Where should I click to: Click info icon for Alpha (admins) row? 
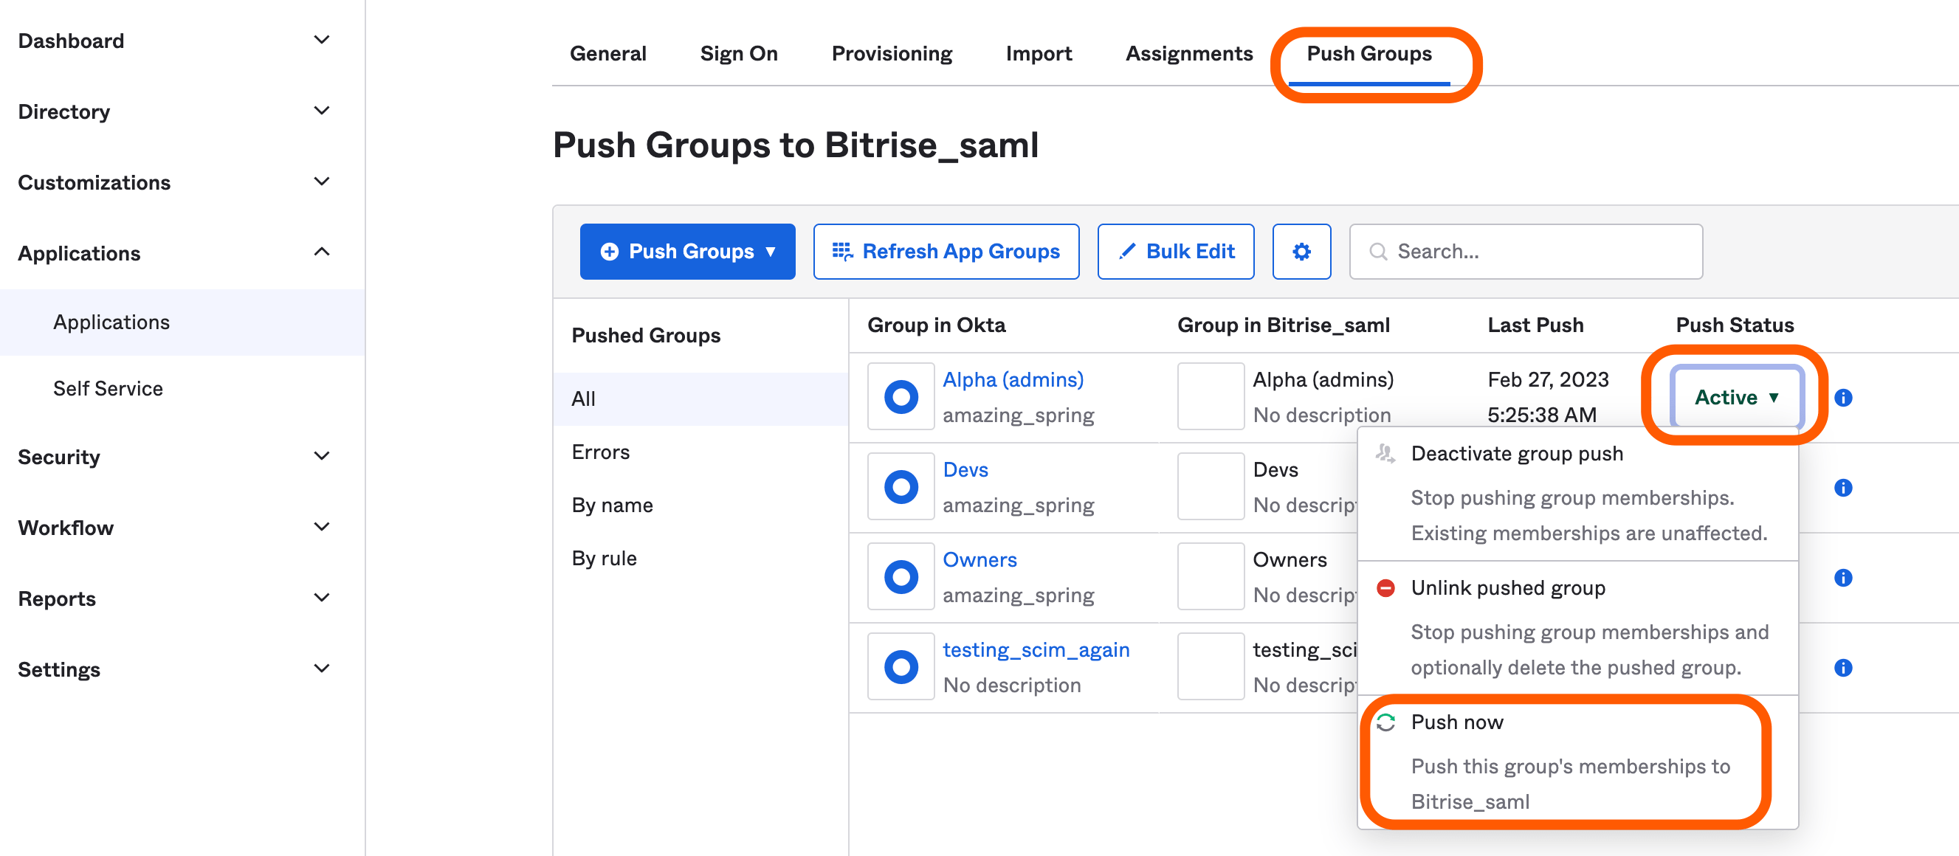1842,398
